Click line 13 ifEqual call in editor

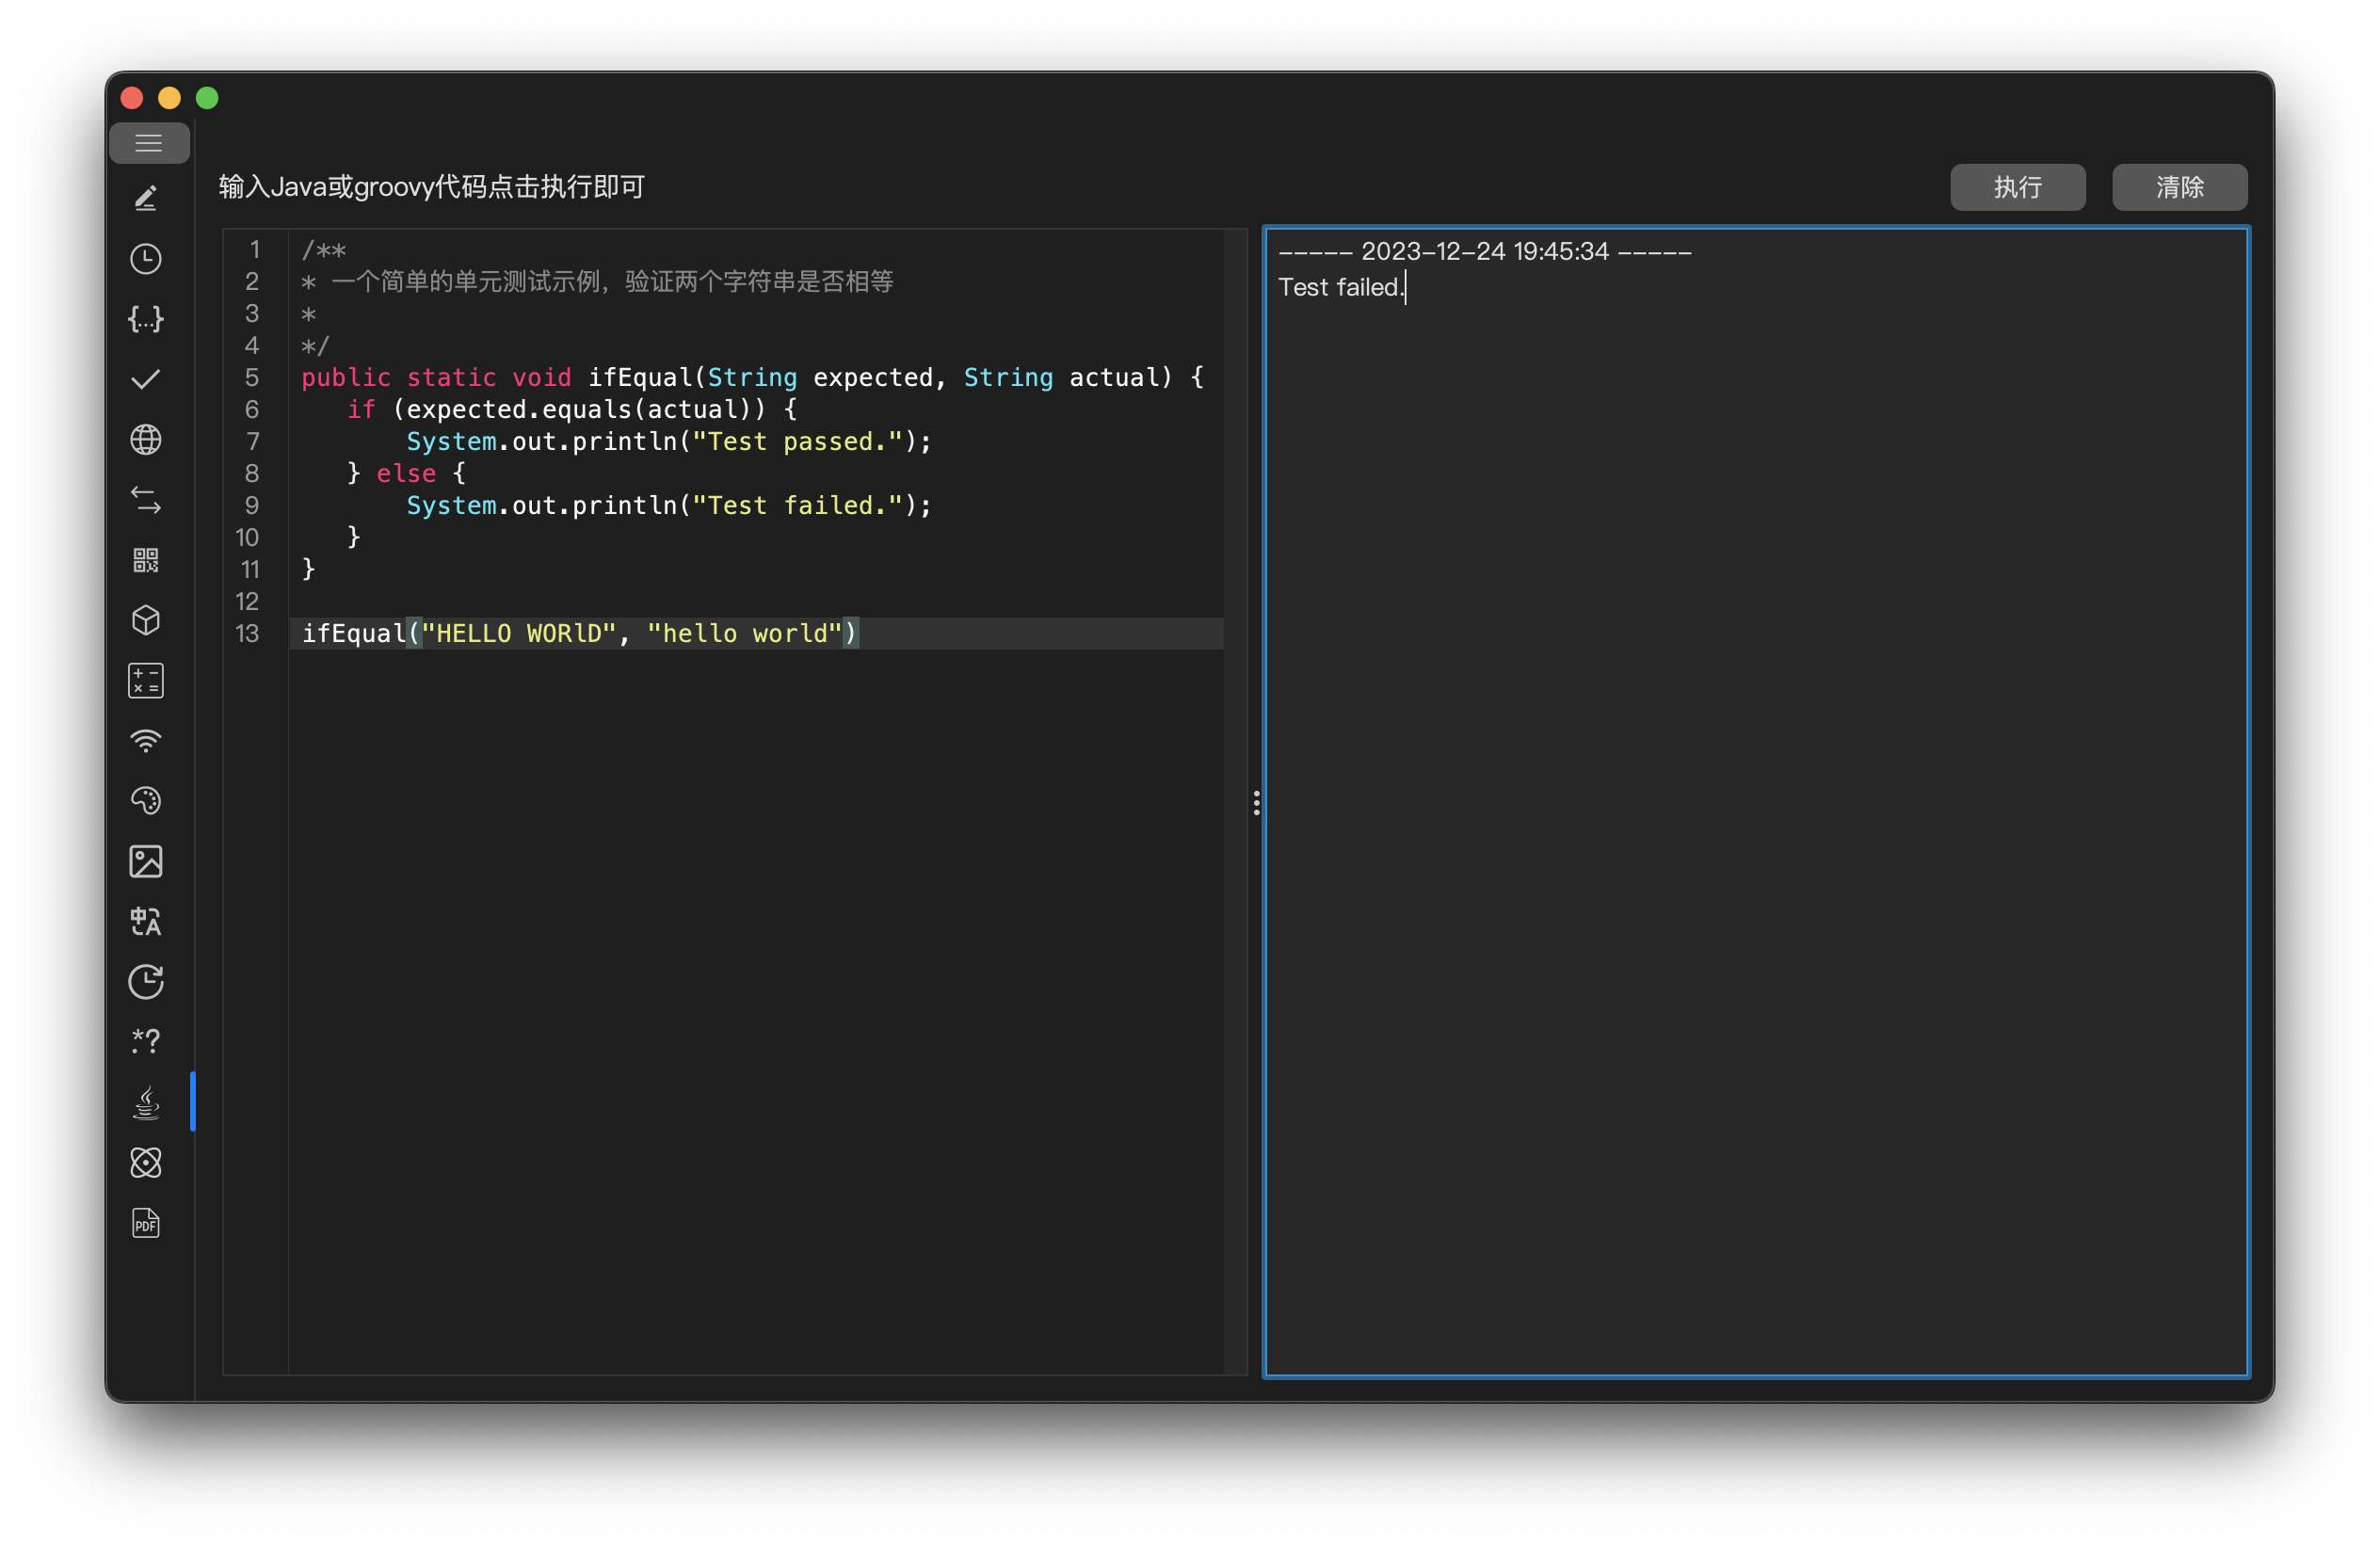click(580, 634)
